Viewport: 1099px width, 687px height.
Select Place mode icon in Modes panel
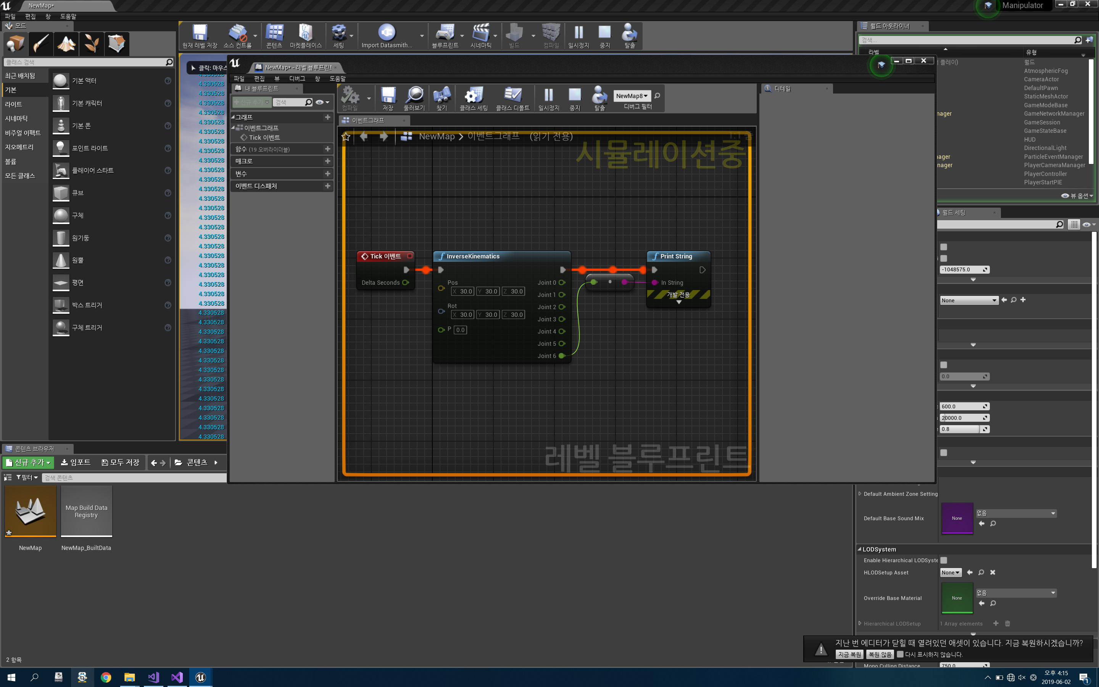15,44
